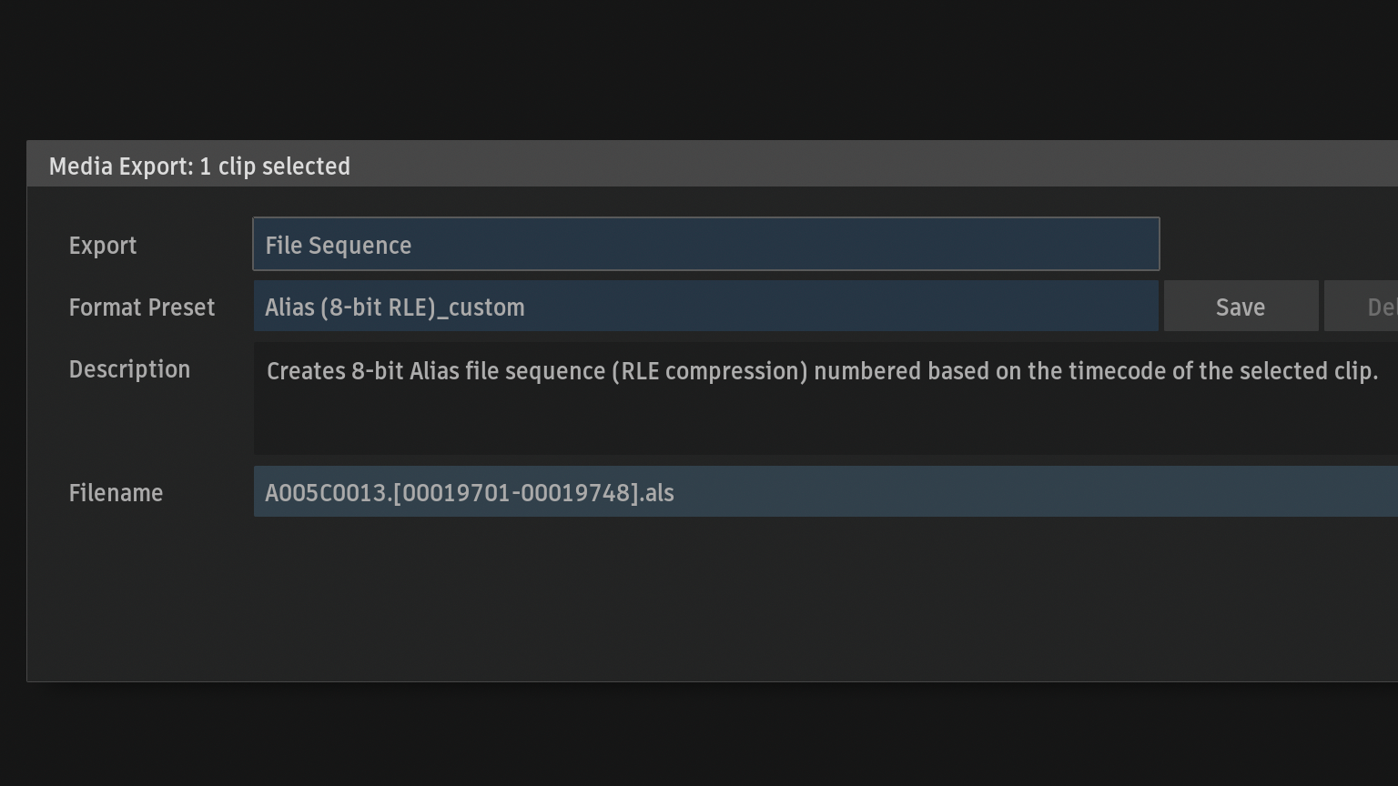
Task: Open the Export type dropdown showing File Sequence
Action: [x=705, y=244]
